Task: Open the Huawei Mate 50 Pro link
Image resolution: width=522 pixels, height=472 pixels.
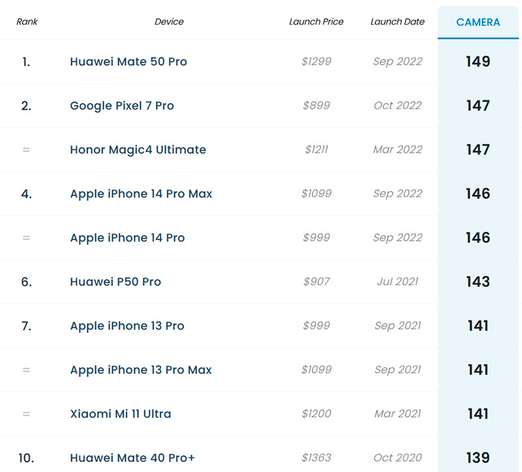Action: point(129,62)
